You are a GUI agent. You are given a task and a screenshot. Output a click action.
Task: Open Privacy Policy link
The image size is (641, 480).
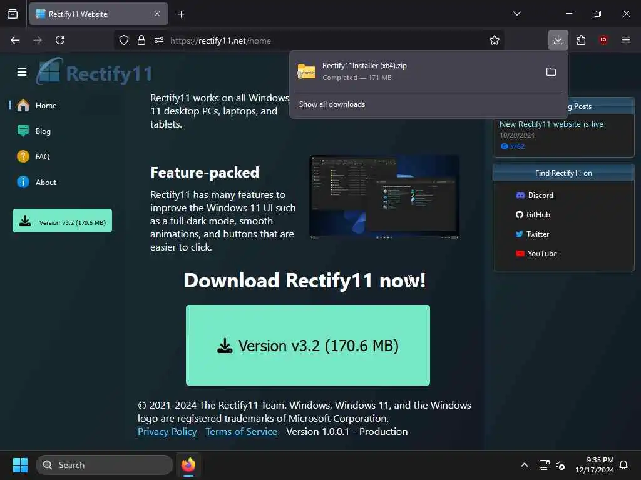tap(167, 432)
